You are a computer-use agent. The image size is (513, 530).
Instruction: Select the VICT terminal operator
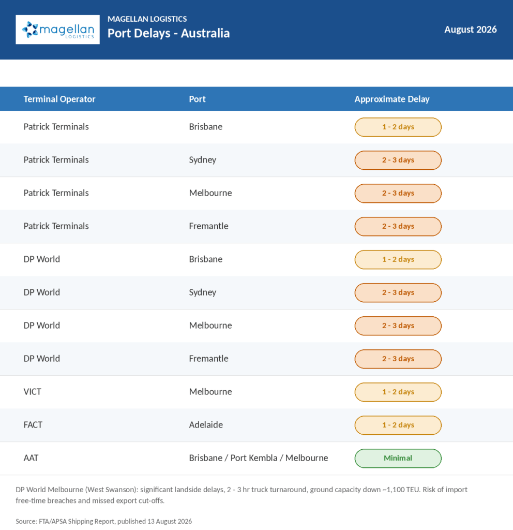pyautogui.click(x=33, y=392)
